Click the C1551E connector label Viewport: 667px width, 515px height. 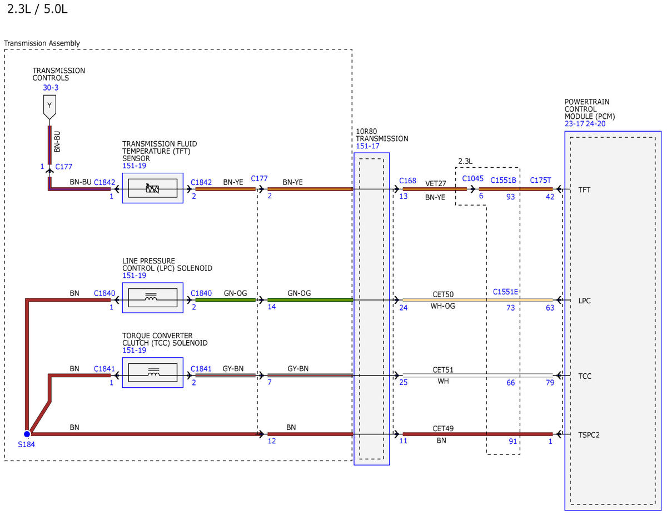tap(506, 292)
